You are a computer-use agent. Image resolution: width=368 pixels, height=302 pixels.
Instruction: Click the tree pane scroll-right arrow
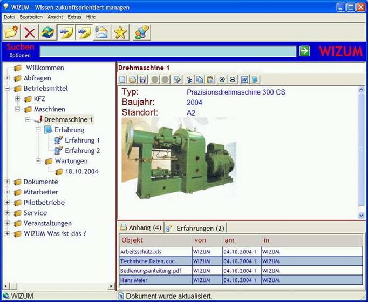click(111, 286)
